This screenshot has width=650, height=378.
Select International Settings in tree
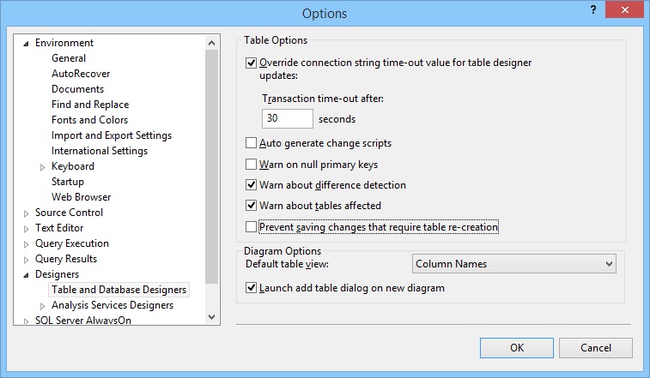click(x=100, y=151)
